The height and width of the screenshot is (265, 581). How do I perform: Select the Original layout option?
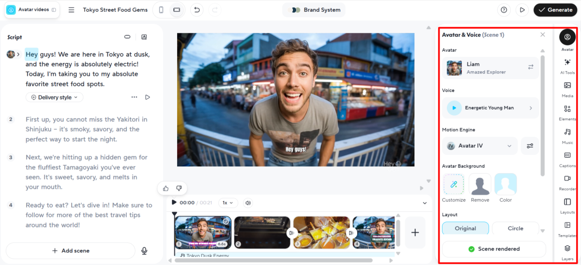[465, 228]
